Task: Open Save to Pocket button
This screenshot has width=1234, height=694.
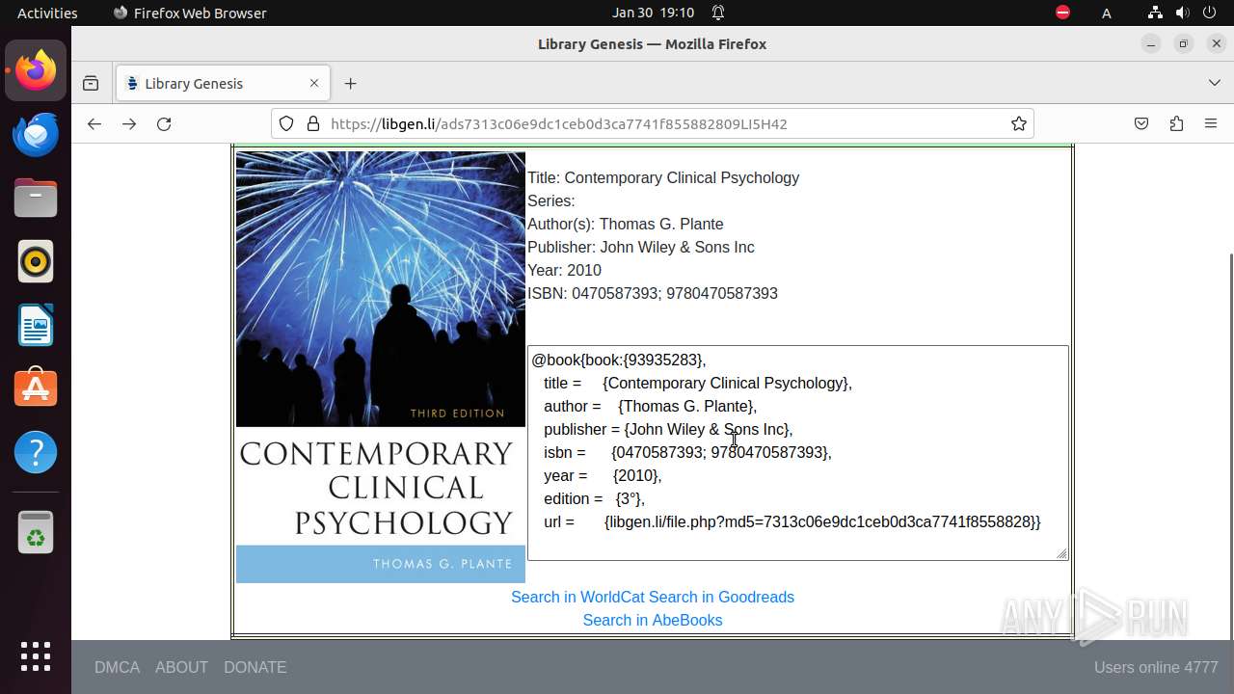Action: click(1141, 123)
